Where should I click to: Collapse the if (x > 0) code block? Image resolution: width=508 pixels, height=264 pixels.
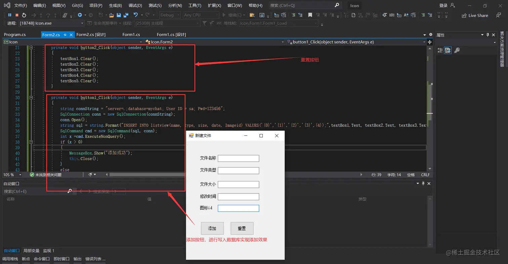tap(31, 142)
